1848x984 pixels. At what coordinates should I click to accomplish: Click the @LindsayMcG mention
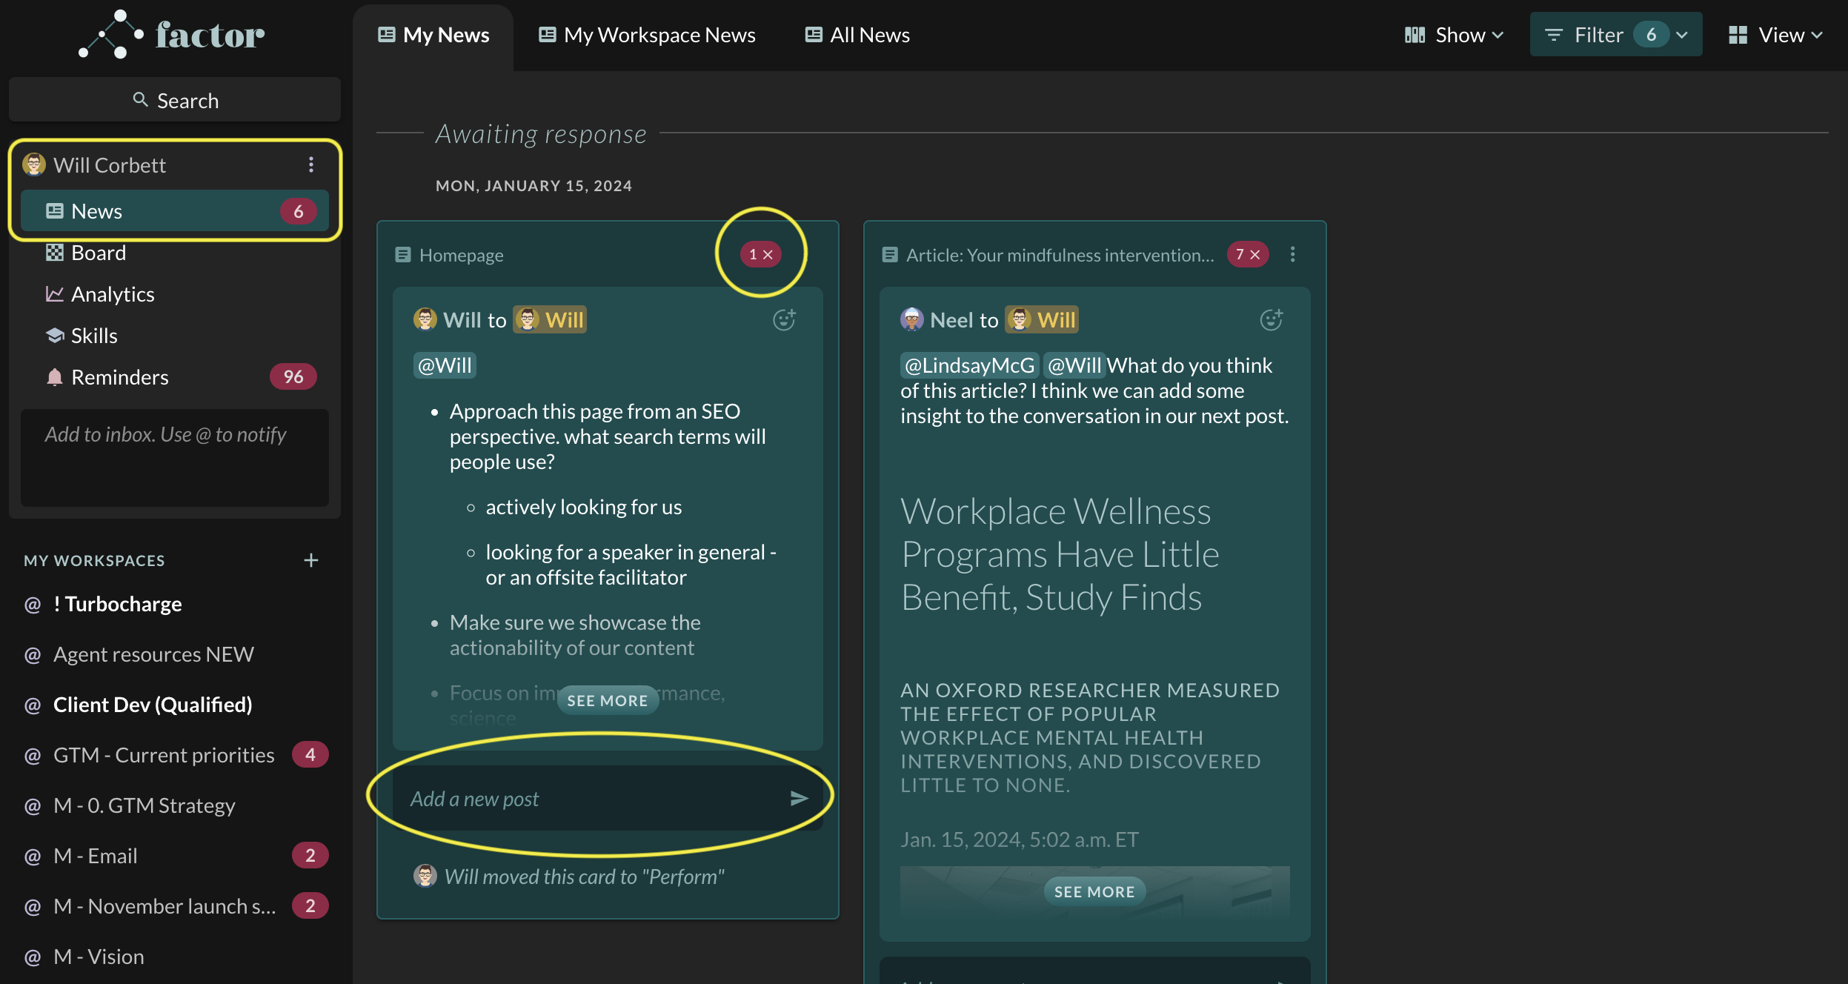tap(970, 365)
